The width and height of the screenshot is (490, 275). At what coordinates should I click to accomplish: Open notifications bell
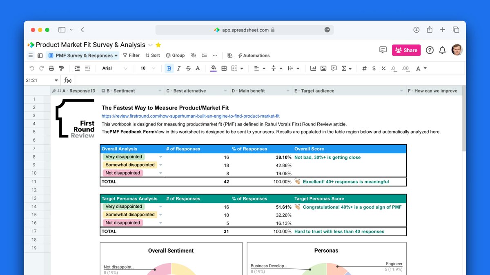442,50
